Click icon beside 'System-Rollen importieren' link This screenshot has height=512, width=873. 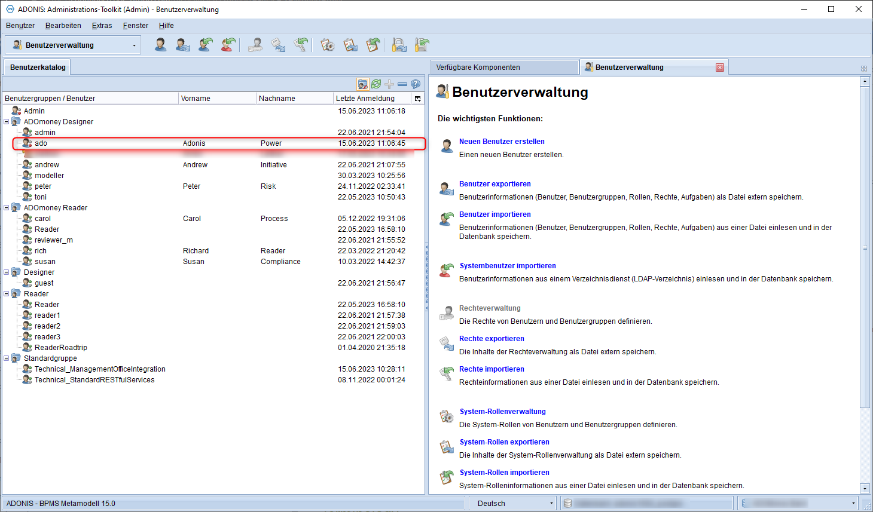point(447,477)
